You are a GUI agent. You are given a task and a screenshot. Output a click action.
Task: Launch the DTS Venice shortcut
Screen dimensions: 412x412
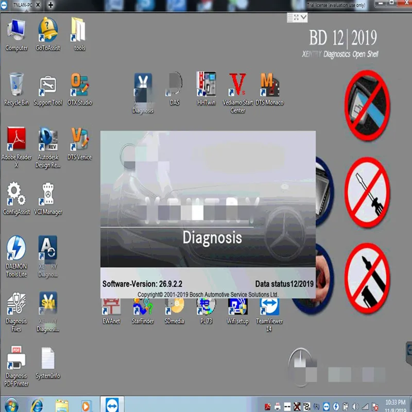click(x=79, y=144)
